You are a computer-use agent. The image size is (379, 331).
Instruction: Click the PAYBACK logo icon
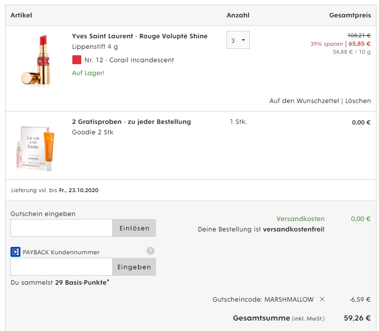click(15, 252)
